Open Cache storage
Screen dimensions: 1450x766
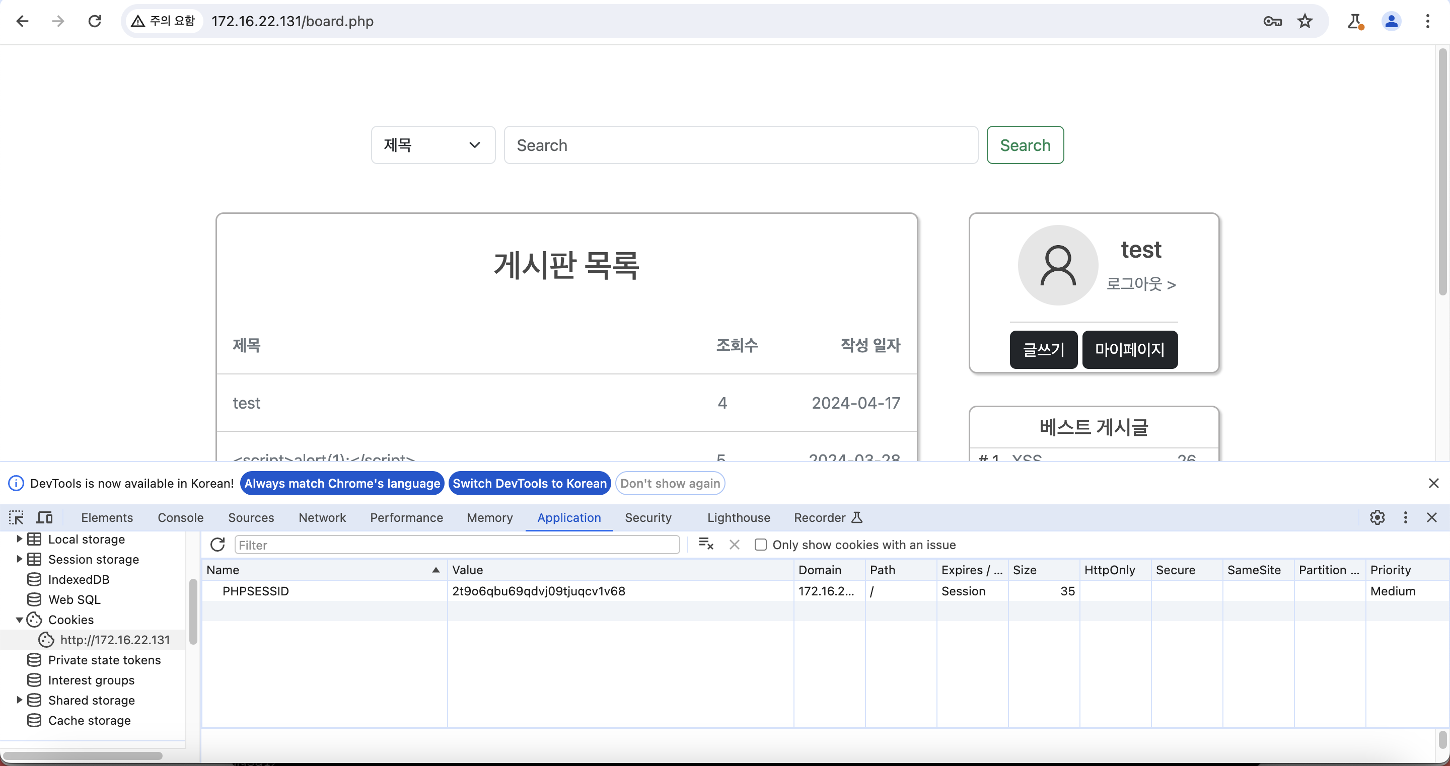[x=89, y=720]
